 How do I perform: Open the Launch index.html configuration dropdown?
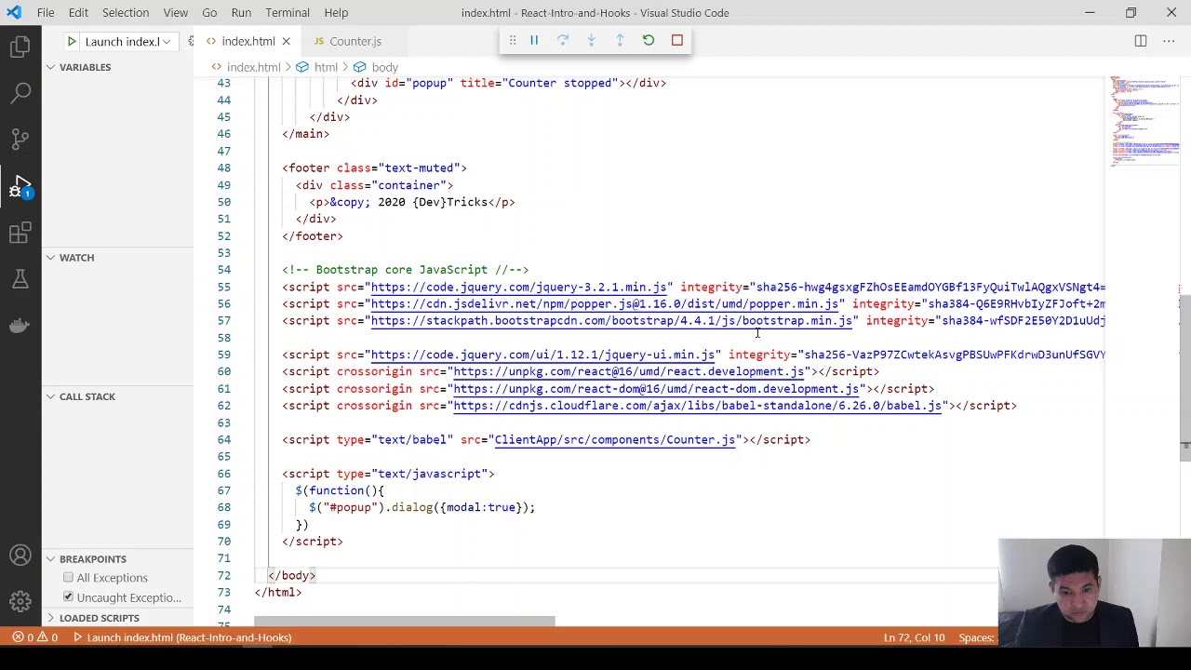(127, 41)
